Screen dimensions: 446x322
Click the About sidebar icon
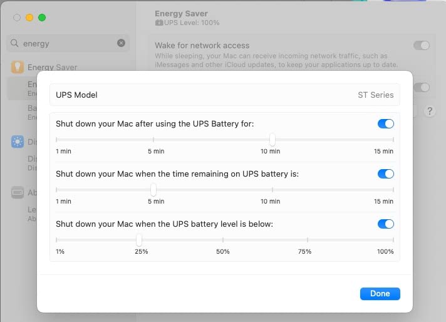click(x=18, y=192)
